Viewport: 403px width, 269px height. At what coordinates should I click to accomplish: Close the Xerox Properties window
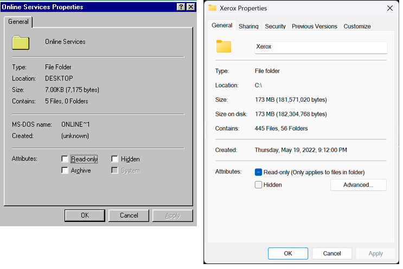click(390, 8)
